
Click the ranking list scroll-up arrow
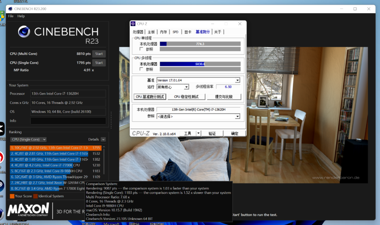pyautogui.click(x=104, y=147)
